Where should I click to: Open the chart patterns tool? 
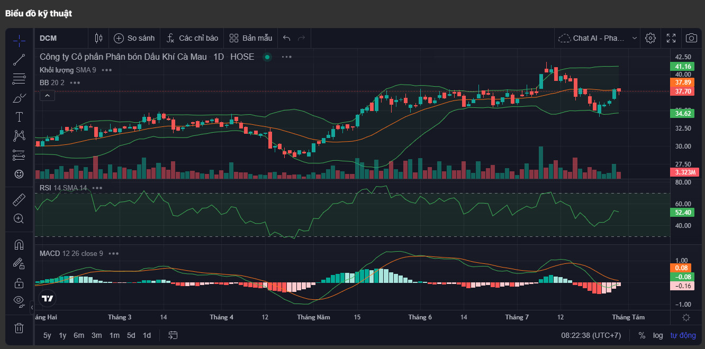tap(19, 136)
